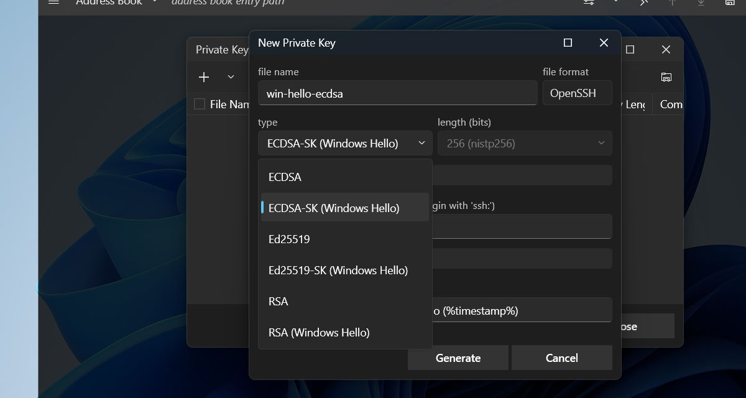Choose RSA from the type list
The width and height of the screenshot is (746, 398).
(345, 301)
